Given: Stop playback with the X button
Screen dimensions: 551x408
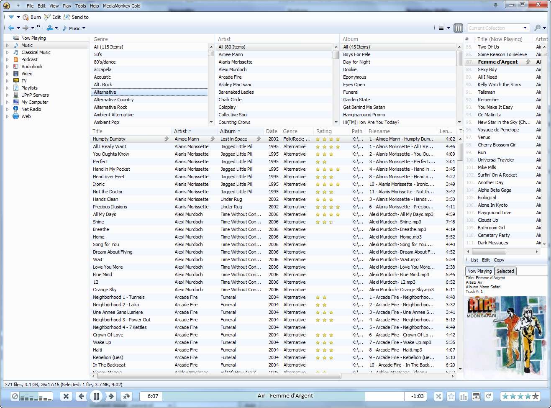Looking at the screenshot, I should (66, 396).
